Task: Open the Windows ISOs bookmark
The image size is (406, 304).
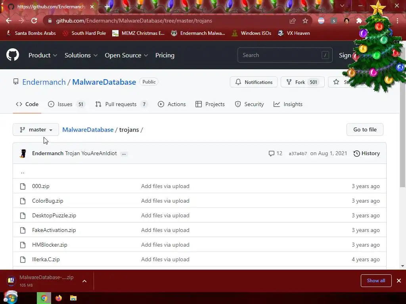Action: point(251,33)
